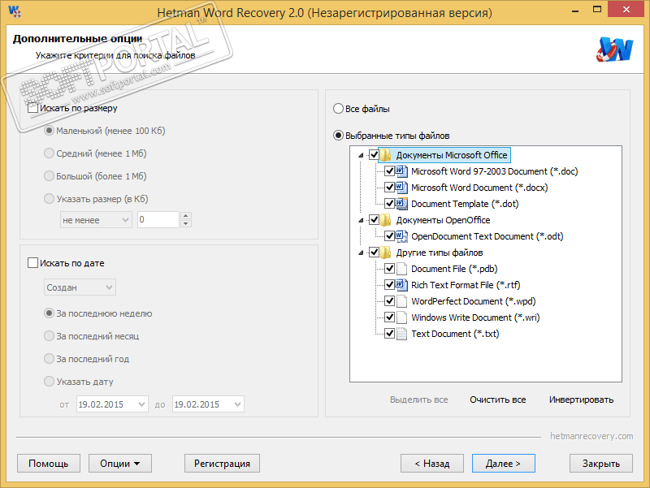
Task: Select Microsoft Word Document (*.docx) row
Action: [479, 188]
